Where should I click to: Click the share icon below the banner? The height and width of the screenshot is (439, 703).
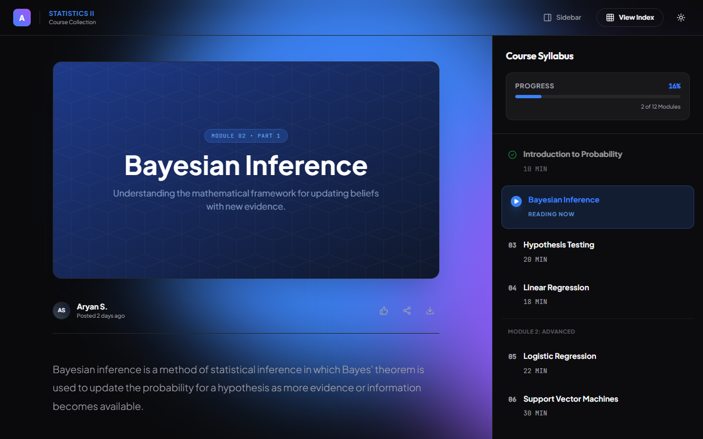click(407, 311)
